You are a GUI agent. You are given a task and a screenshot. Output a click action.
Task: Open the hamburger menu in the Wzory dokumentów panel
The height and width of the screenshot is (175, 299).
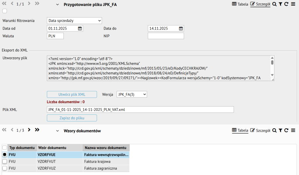click(x=293, y=130)
